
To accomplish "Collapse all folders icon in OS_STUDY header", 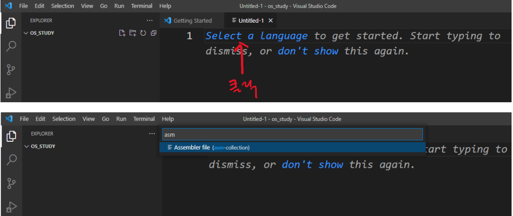I will point(153,33).
